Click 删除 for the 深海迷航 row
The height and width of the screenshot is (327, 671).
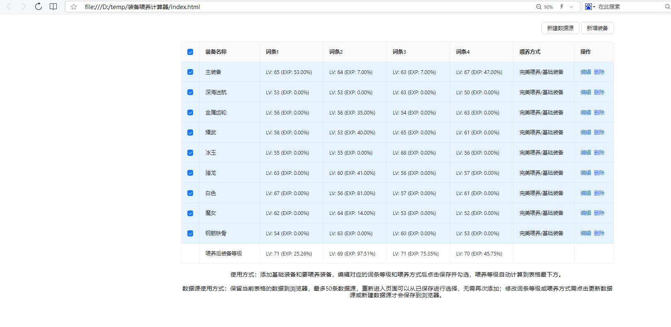[599, 92]
